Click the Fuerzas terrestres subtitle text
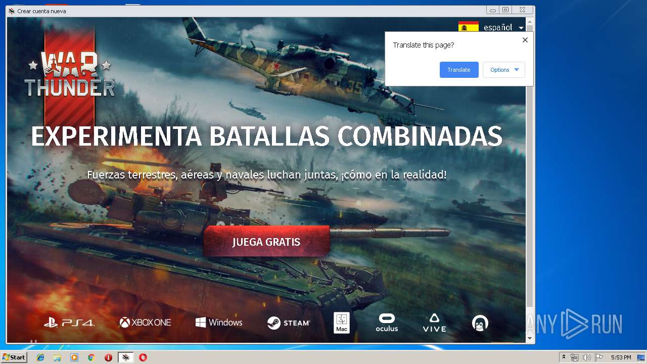This screenshot has height=364, width=647. tap(266, 175)
